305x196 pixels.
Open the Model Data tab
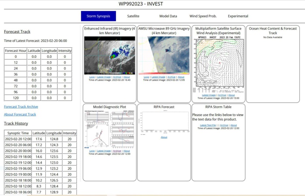pyautogui.click(x=168, y=16)
